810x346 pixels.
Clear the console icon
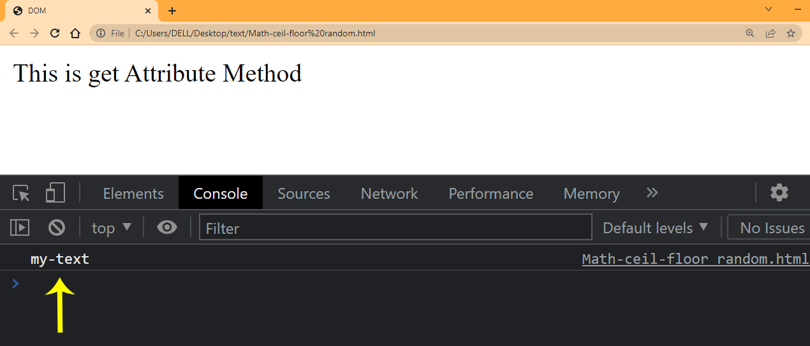tap(57, 227)
